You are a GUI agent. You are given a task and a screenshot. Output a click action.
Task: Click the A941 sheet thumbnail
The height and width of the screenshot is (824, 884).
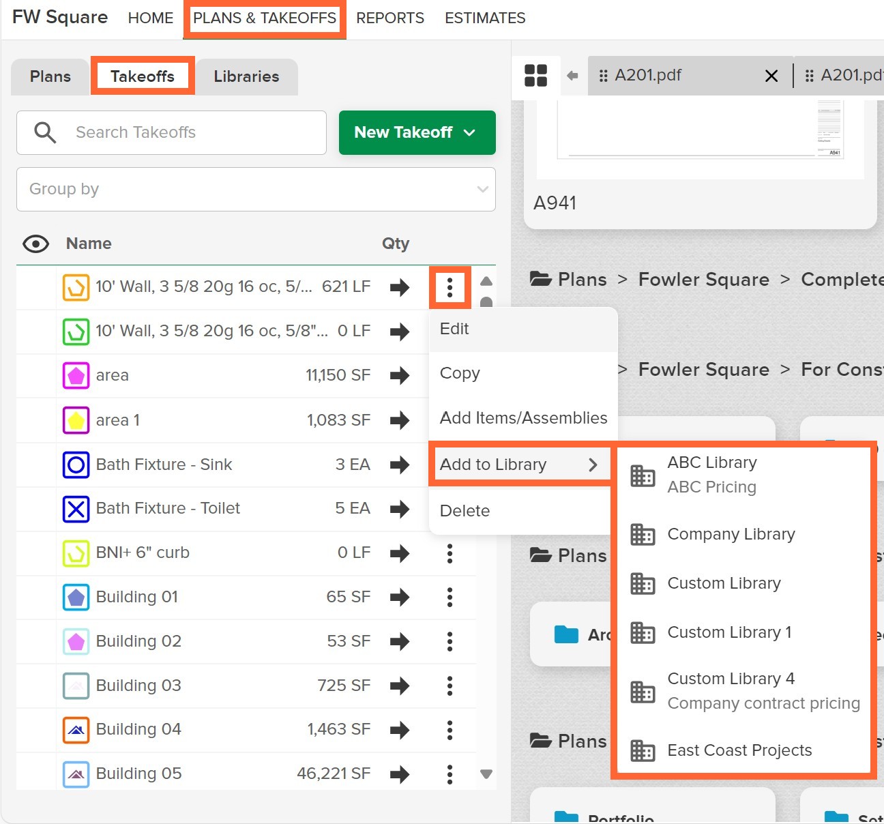699,133
